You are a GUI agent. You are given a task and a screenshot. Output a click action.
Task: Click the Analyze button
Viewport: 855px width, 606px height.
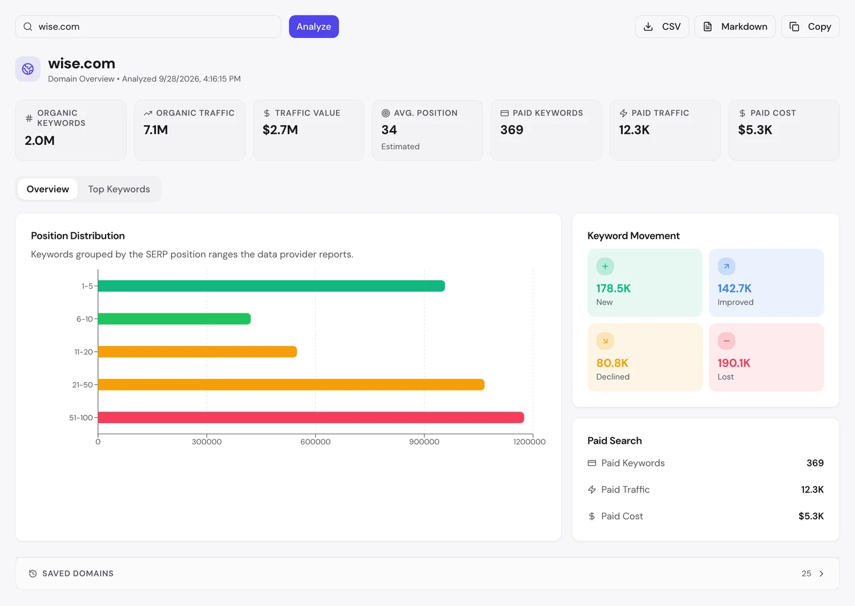click(x=314, y=27)
